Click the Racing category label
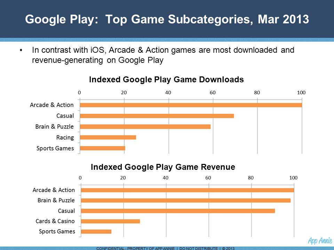This screenshot has width=334, height=250. [x=65, y=137]
